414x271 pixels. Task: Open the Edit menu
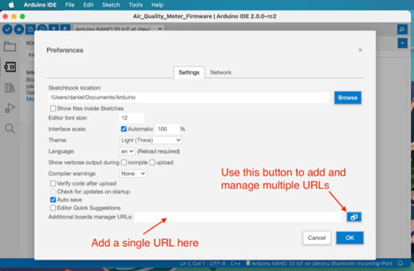88,5
